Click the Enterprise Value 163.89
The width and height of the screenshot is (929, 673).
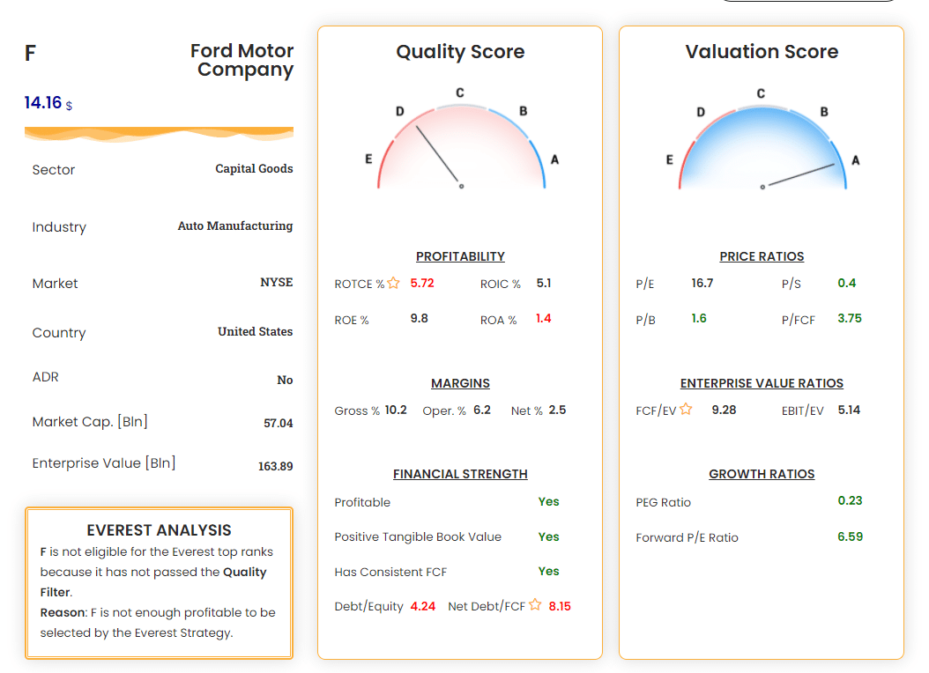point(276,466)
